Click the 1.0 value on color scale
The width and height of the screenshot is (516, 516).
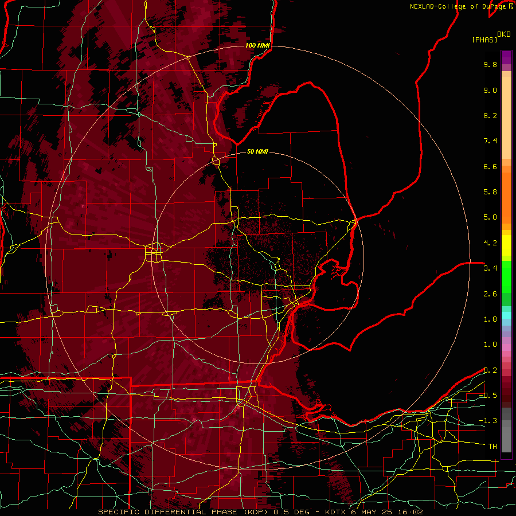[x=490, y=345]
